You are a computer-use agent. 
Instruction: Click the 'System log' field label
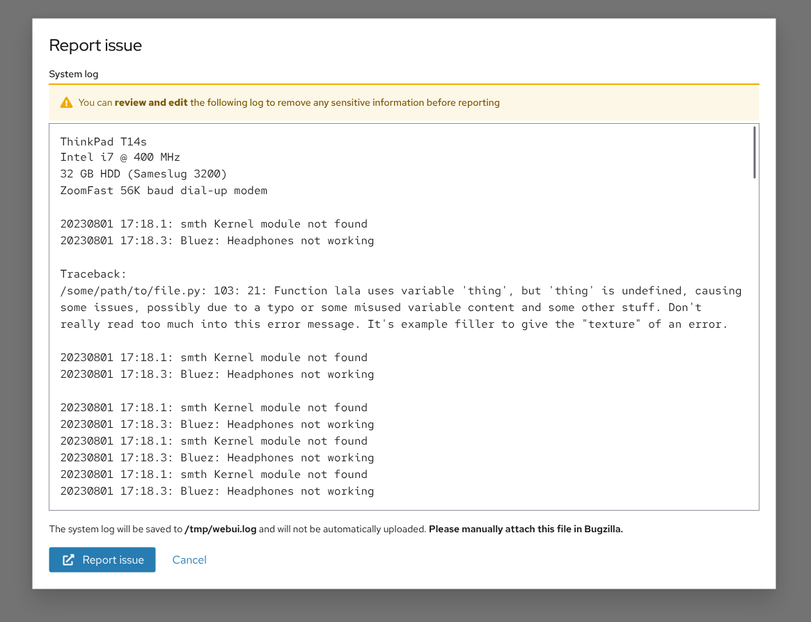coord(74,74)
